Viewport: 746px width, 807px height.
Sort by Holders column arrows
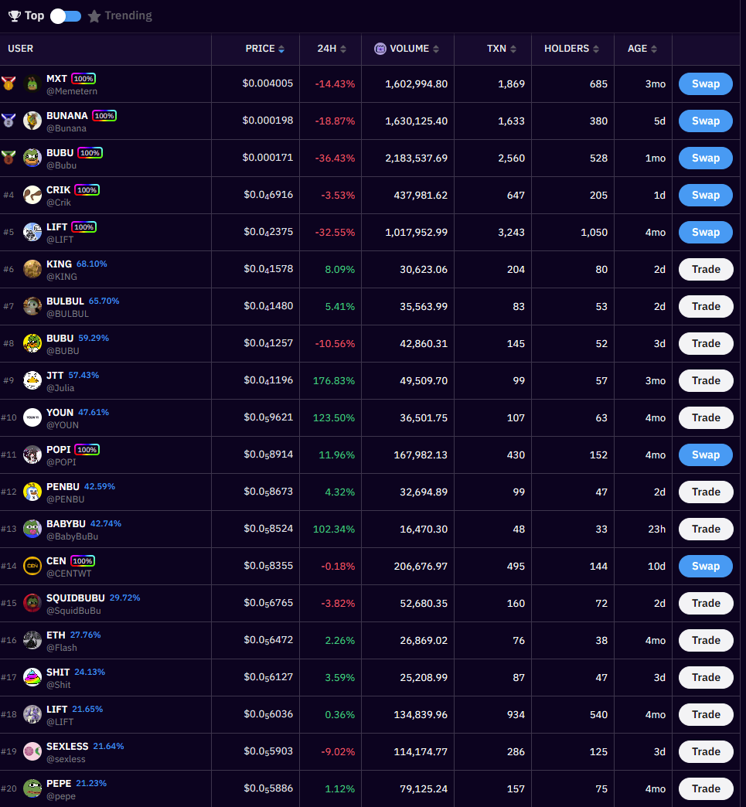(596, 49)
